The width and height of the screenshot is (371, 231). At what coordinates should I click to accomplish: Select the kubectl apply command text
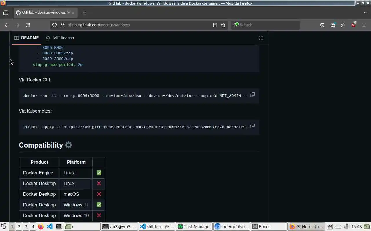tap(135, 127)
